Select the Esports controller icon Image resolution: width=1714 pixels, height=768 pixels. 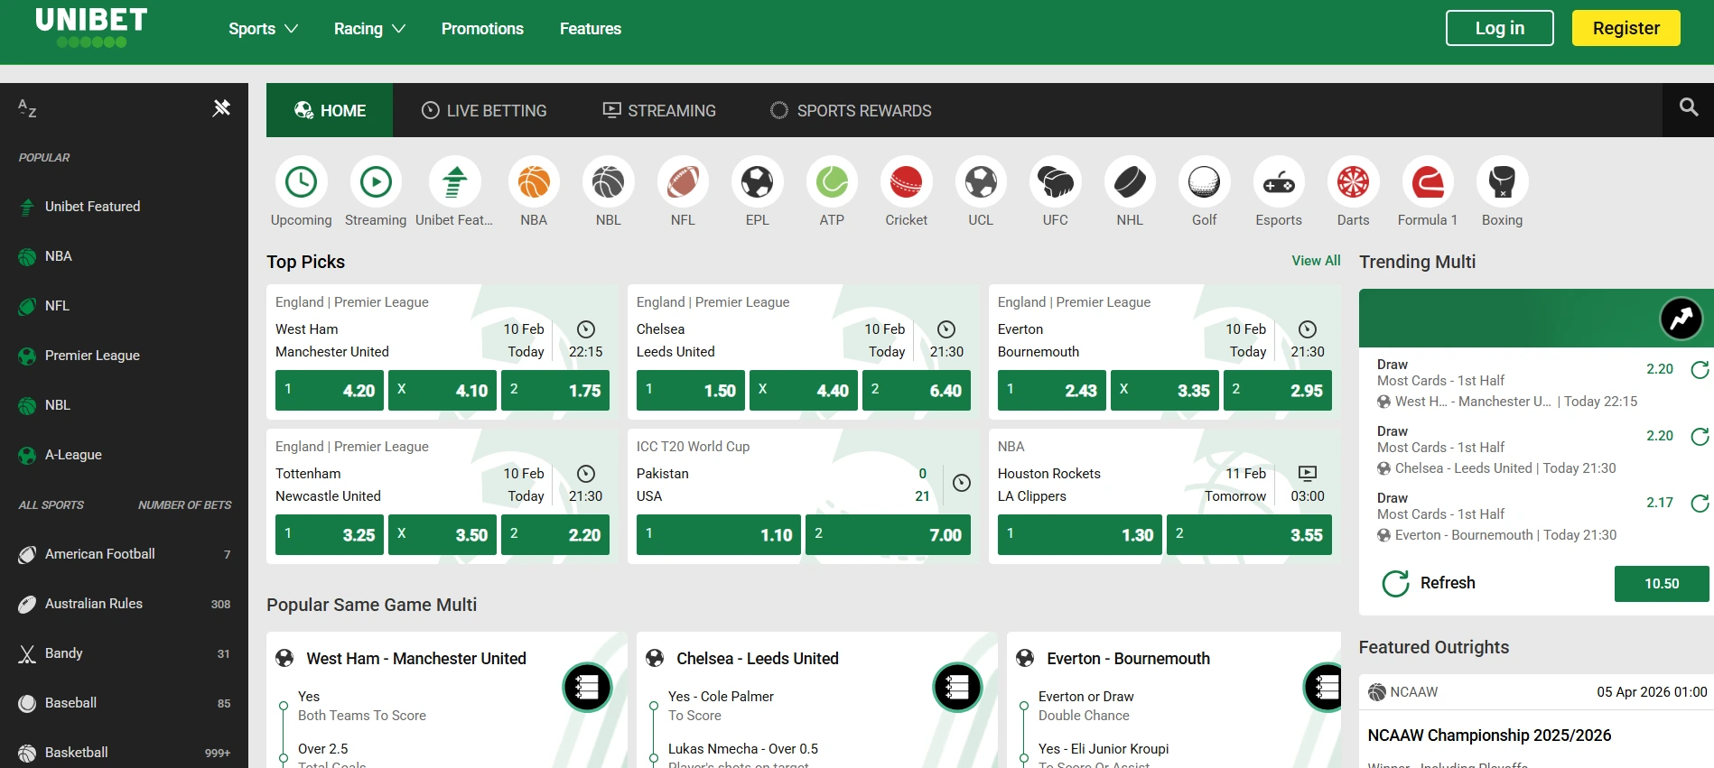tap(1279, 182)
